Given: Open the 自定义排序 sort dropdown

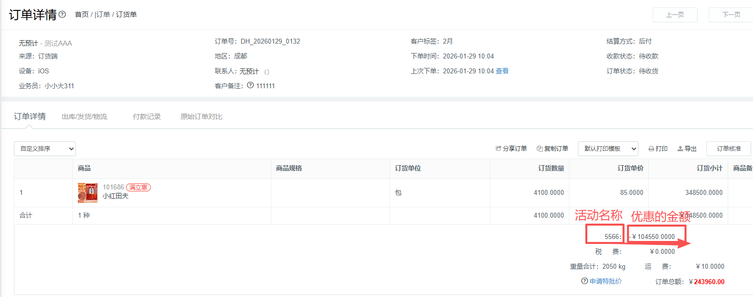Looking at the screenshot, I should coord(45,149).
